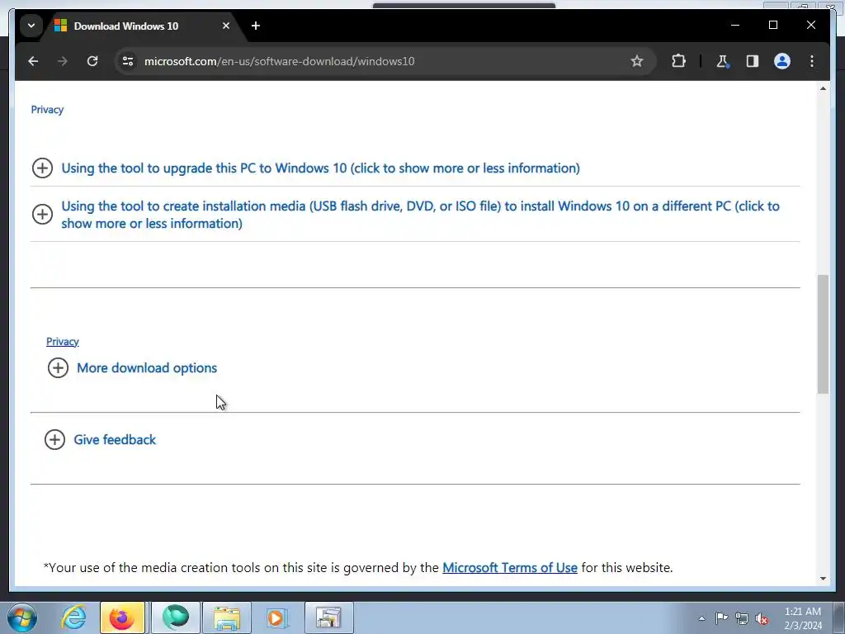The width and height of the screenshot is (845, 634).
Task: Expand More download options
Action: click(132, 368)
